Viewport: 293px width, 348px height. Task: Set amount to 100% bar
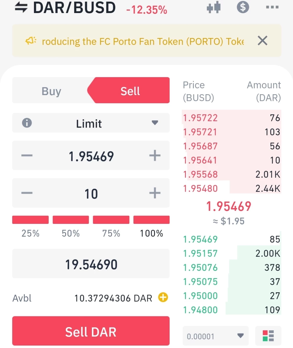click(x=151, y=220)
